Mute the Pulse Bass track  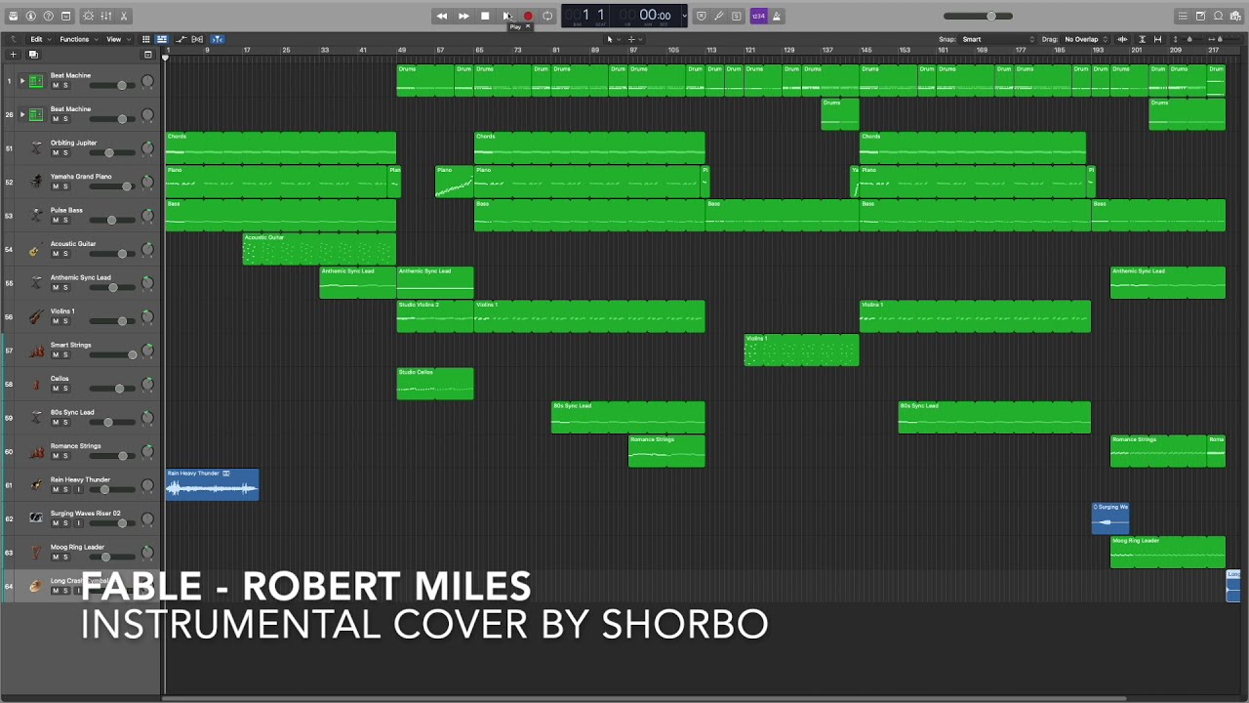pos(55,221)
